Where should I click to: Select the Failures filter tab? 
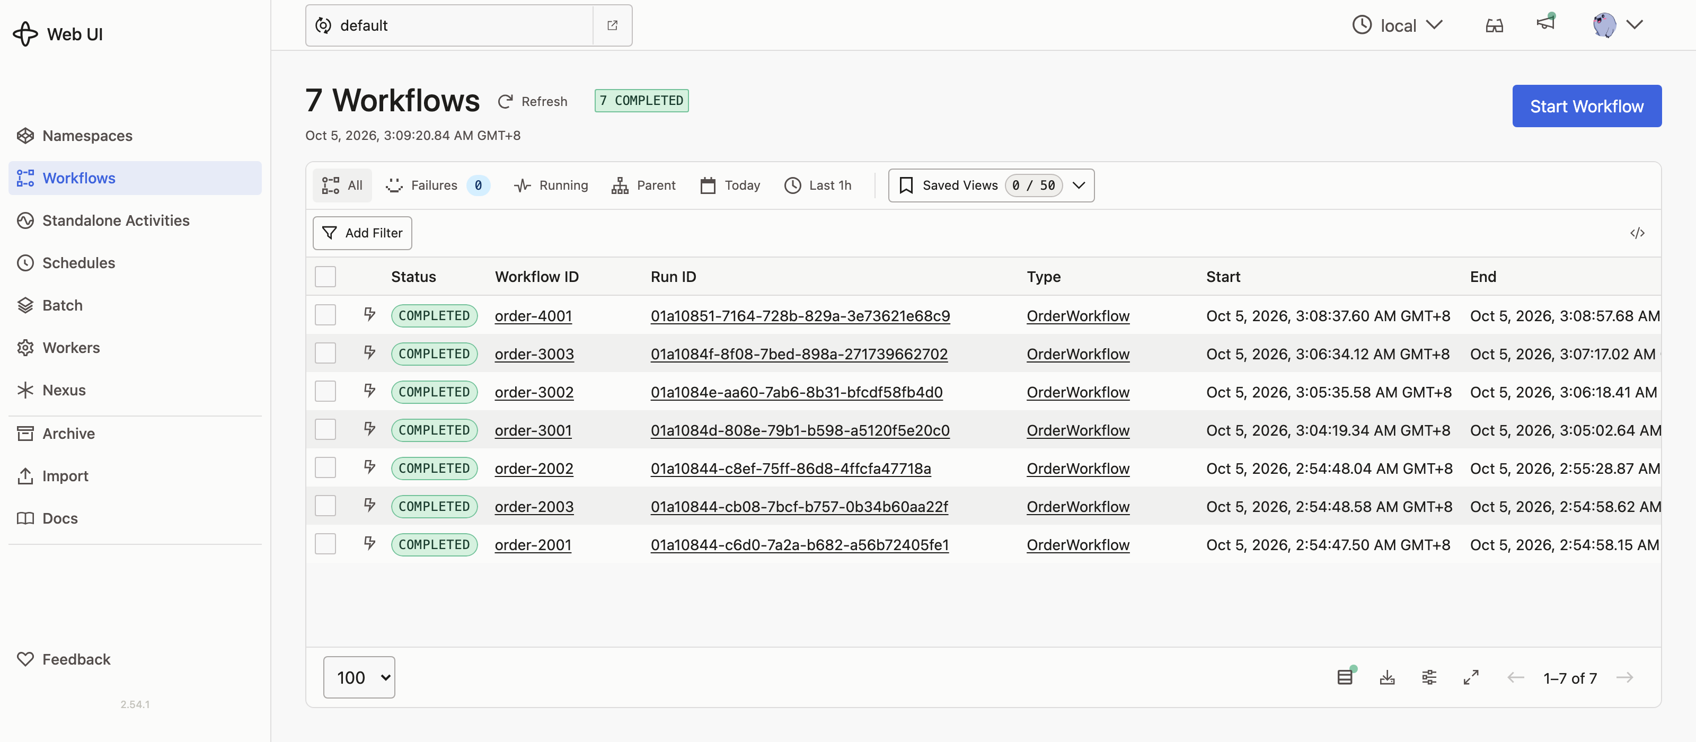tap(437, 185)
